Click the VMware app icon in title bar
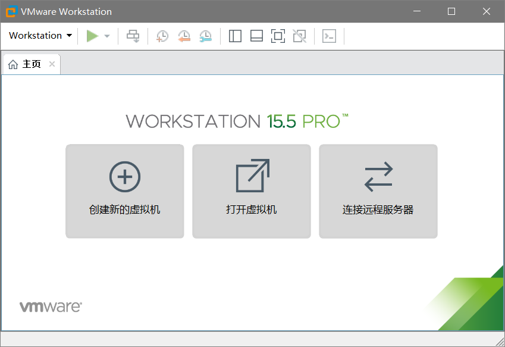505x347 pixels. [11, 11]
